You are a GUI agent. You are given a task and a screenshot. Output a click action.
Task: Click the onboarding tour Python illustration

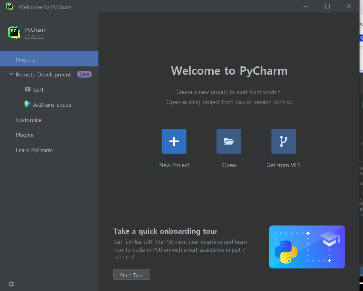[x=307, y=247]
